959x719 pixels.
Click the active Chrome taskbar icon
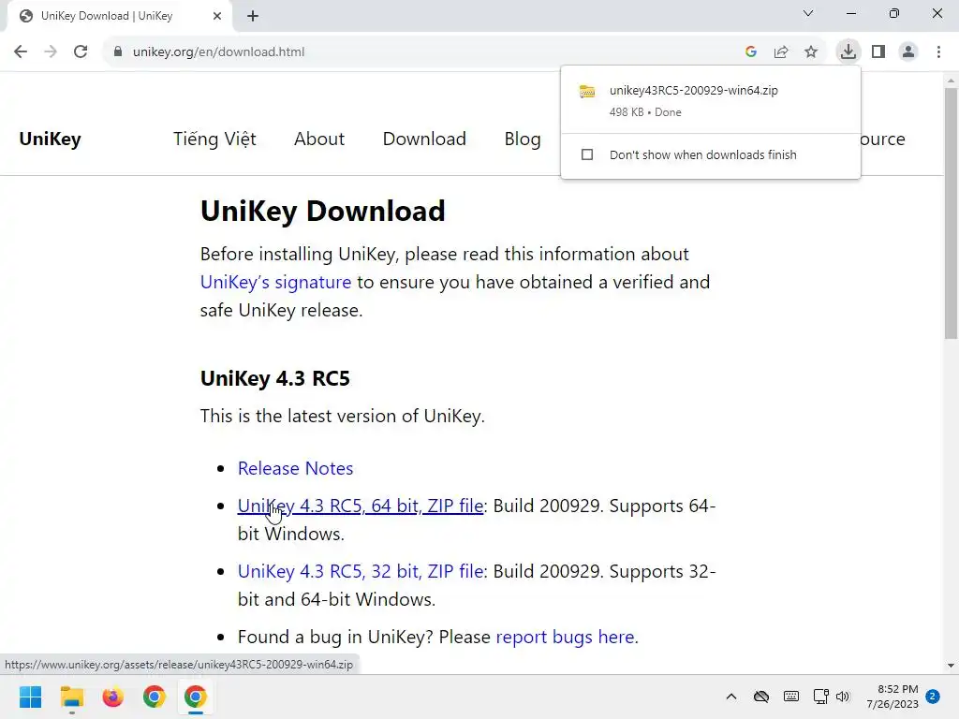[x=196, y=697]
